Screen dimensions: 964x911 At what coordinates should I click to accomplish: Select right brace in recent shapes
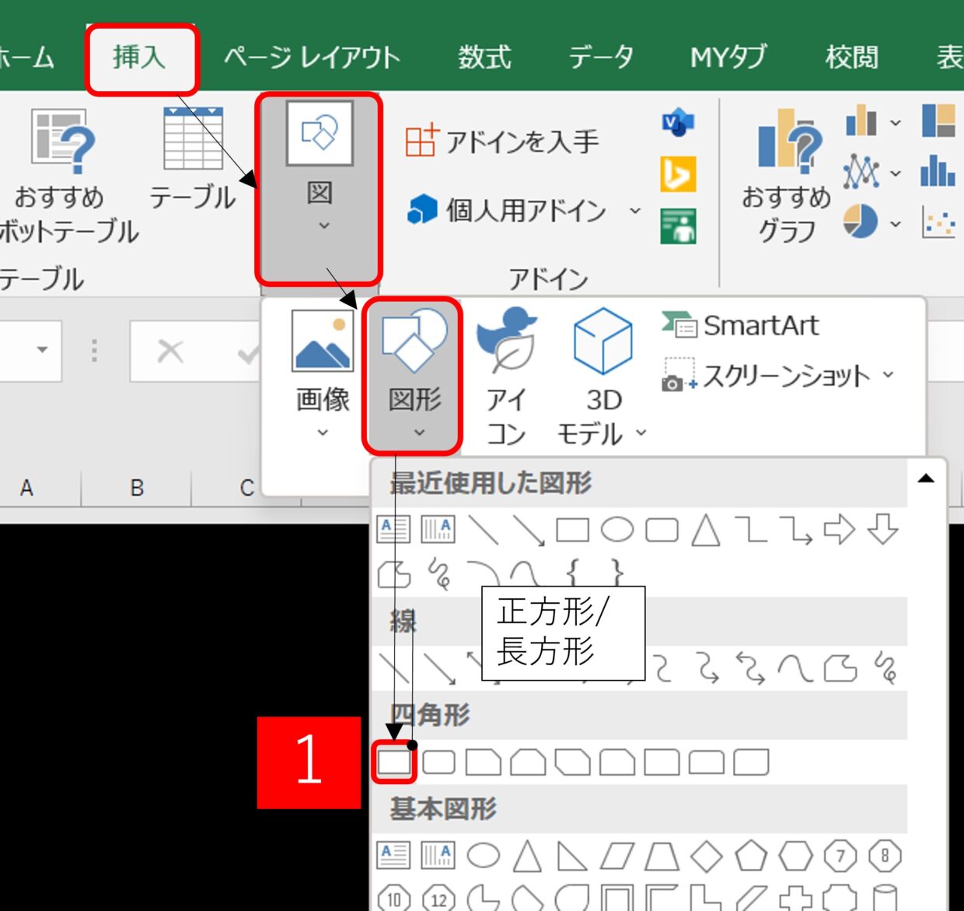click(617, 574)
